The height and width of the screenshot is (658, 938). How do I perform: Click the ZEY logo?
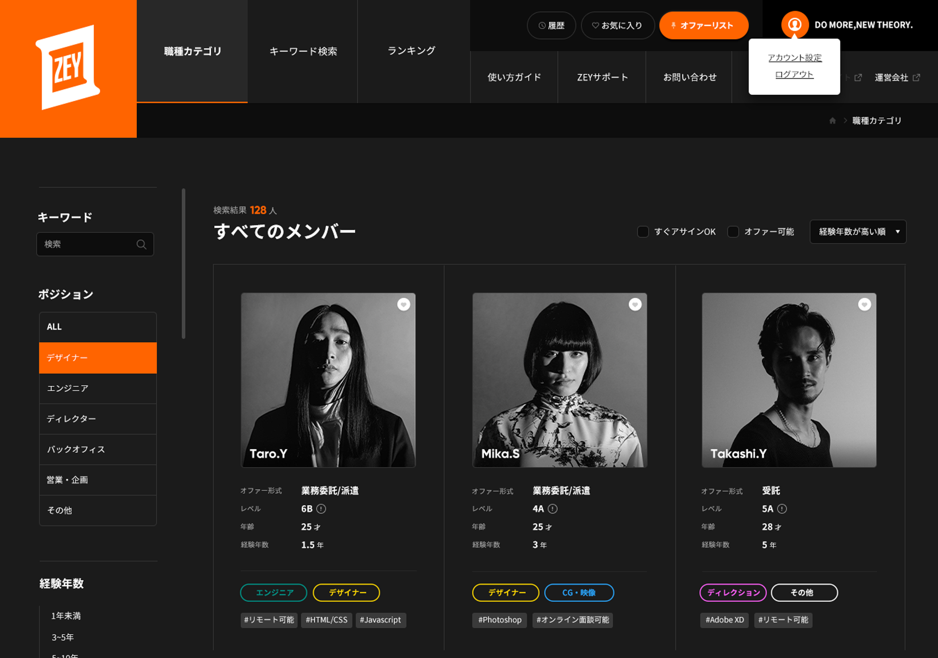pos(68,68)
